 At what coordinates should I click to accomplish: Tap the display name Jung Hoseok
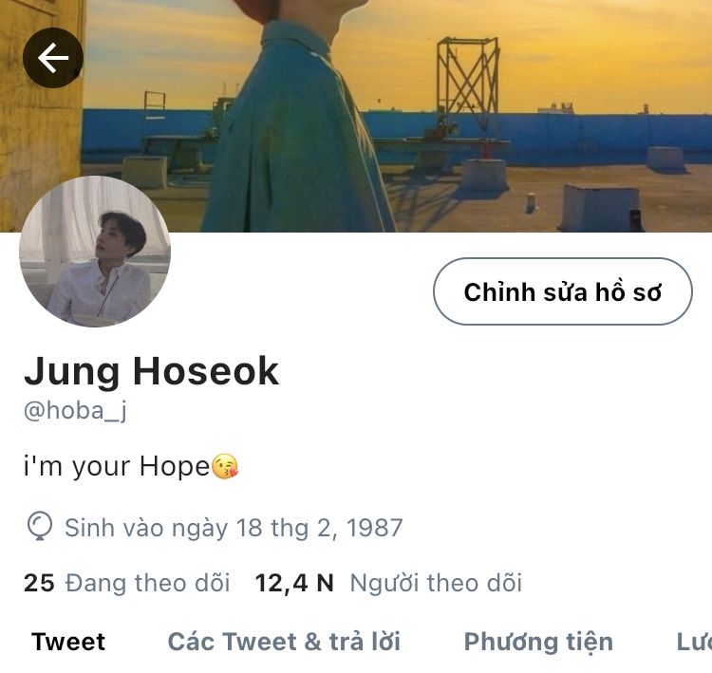[x=151, y=372]
